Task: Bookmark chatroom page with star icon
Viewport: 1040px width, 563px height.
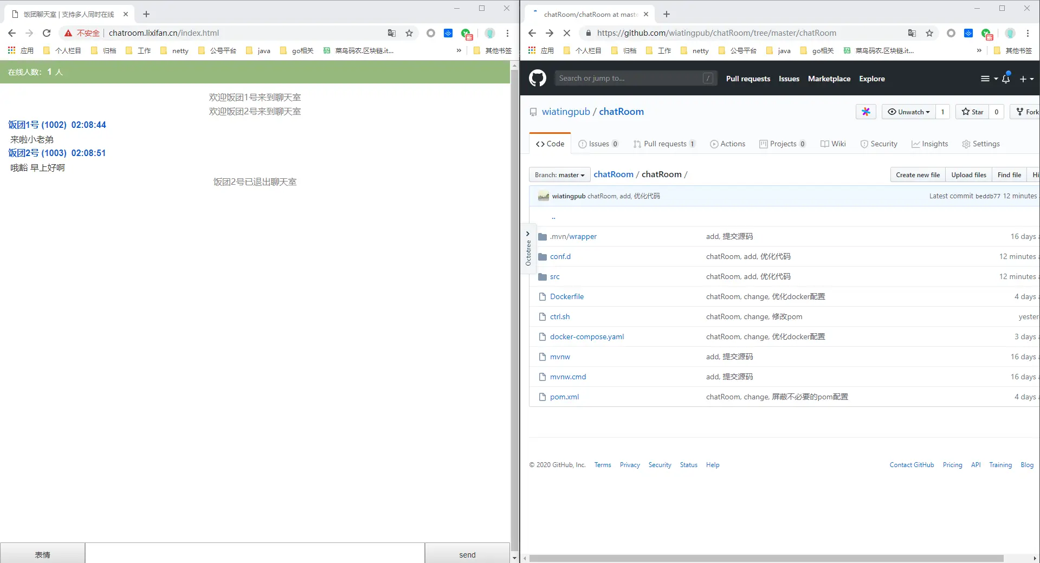Action: pos(409,33)
